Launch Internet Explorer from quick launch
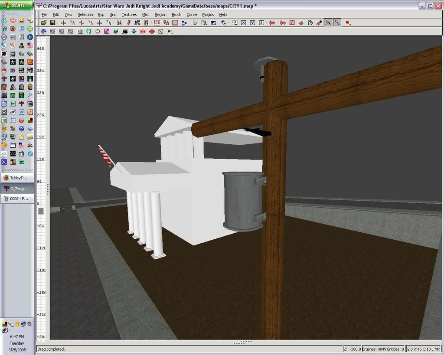This screenshot has width=444, height=355. pyautogui.click(x=4, y=29)
